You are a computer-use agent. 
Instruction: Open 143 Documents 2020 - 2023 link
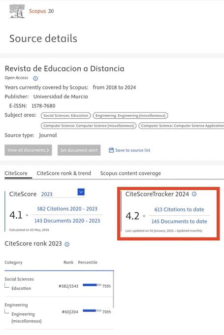67,221
